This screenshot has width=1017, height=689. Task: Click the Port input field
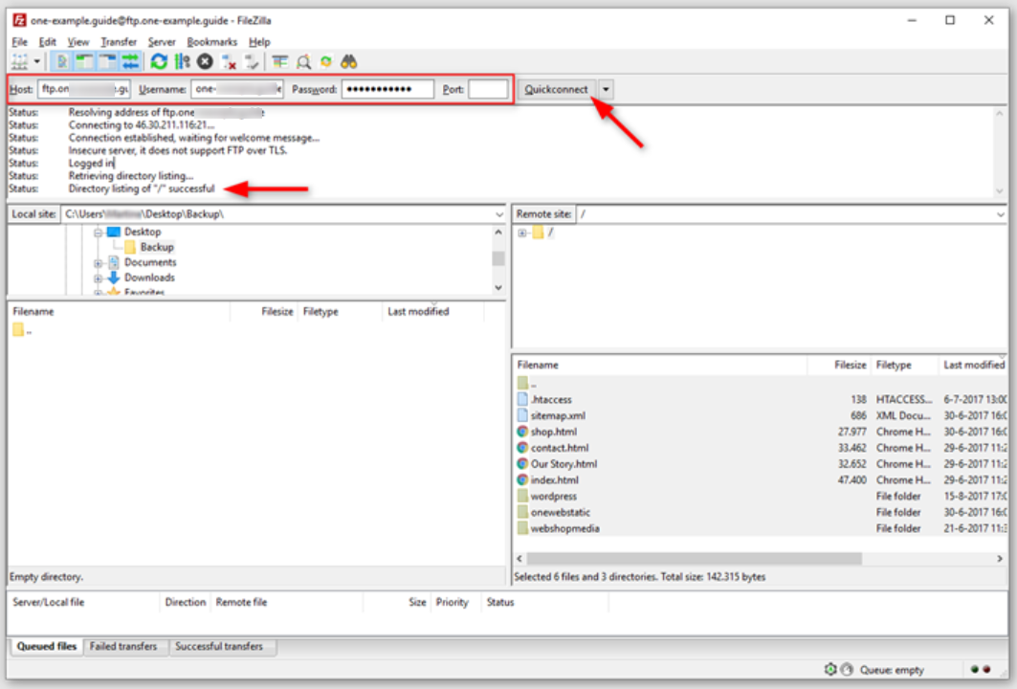488,89
